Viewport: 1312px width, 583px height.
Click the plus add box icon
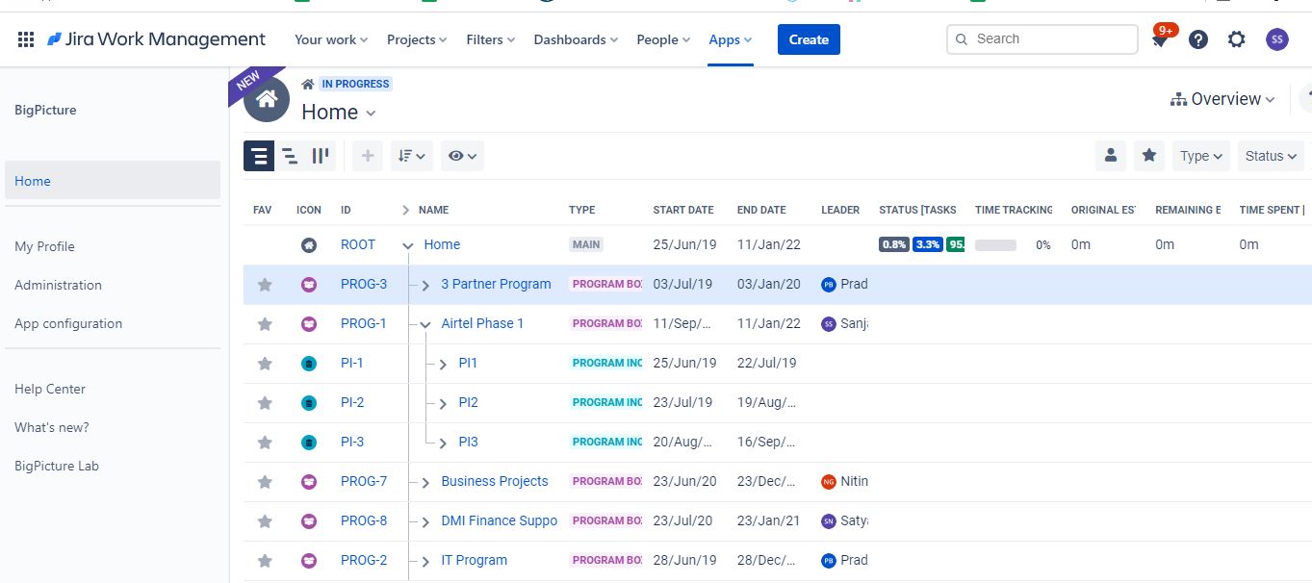(x=368, y=156)
